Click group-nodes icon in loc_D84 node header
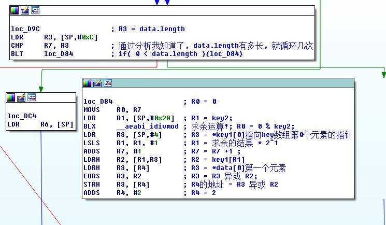This screenshot has height=225, width=386. [108, 83]
